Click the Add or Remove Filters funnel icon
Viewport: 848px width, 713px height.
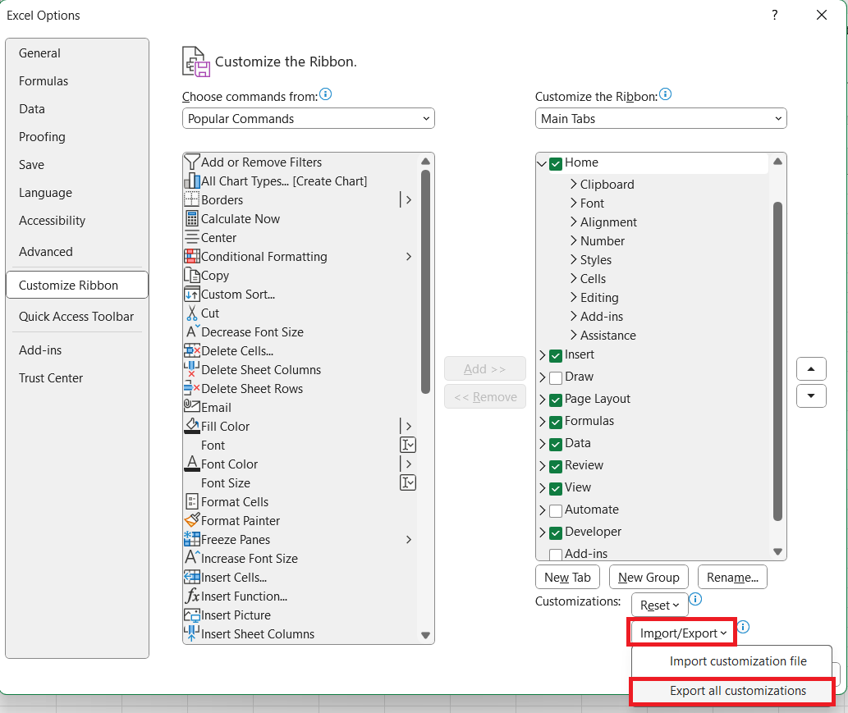click(x=192, y=162)
